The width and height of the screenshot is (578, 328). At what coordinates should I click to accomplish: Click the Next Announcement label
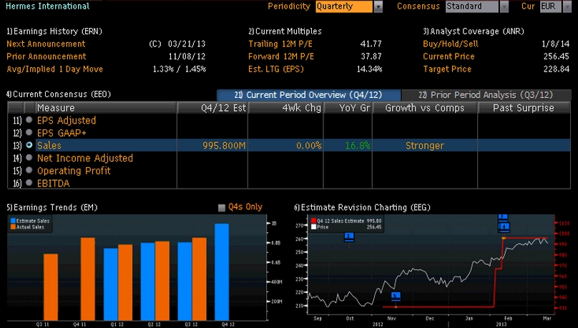tap(46, 44)
